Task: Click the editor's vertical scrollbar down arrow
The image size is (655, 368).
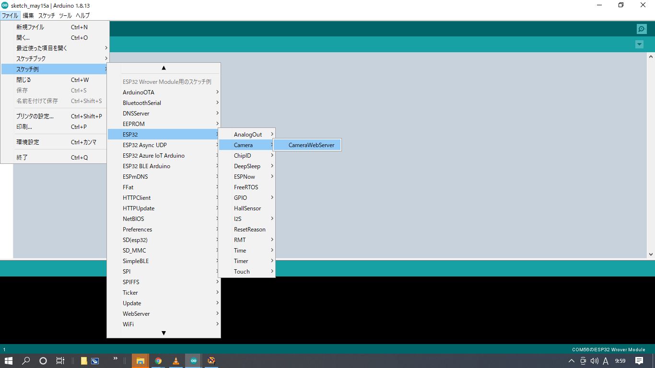Action: tap(651, 254)
